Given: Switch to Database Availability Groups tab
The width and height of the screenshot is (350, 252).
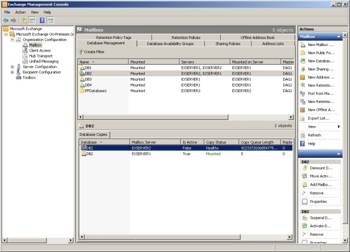Looking at the screenshot, I should click(170, 43).
